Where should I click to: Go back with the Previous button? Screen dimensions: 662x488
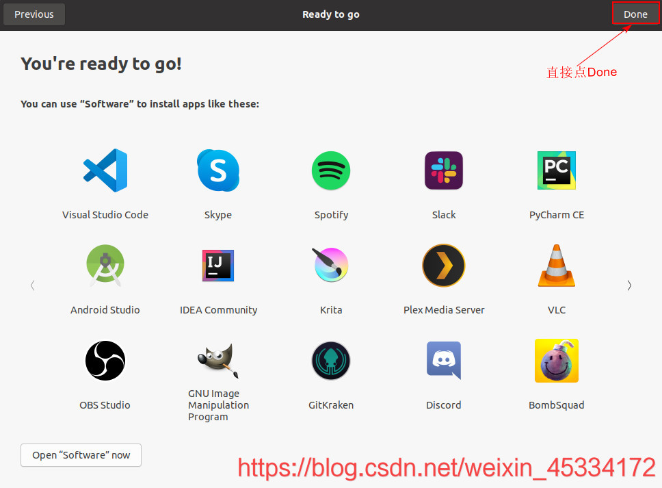coord(34,14)
